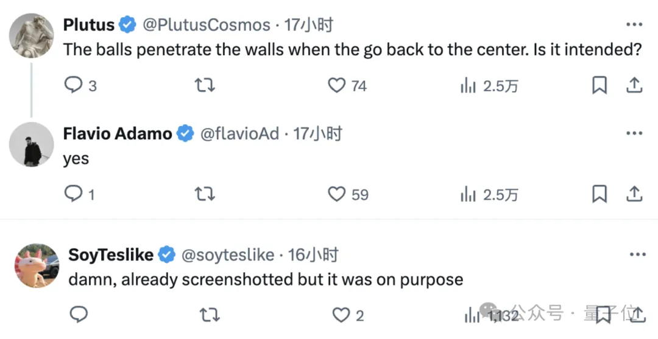Open the Plutus profile avatar
The height and width of the screenshot is (339, 658).
[x=32, y=35]
